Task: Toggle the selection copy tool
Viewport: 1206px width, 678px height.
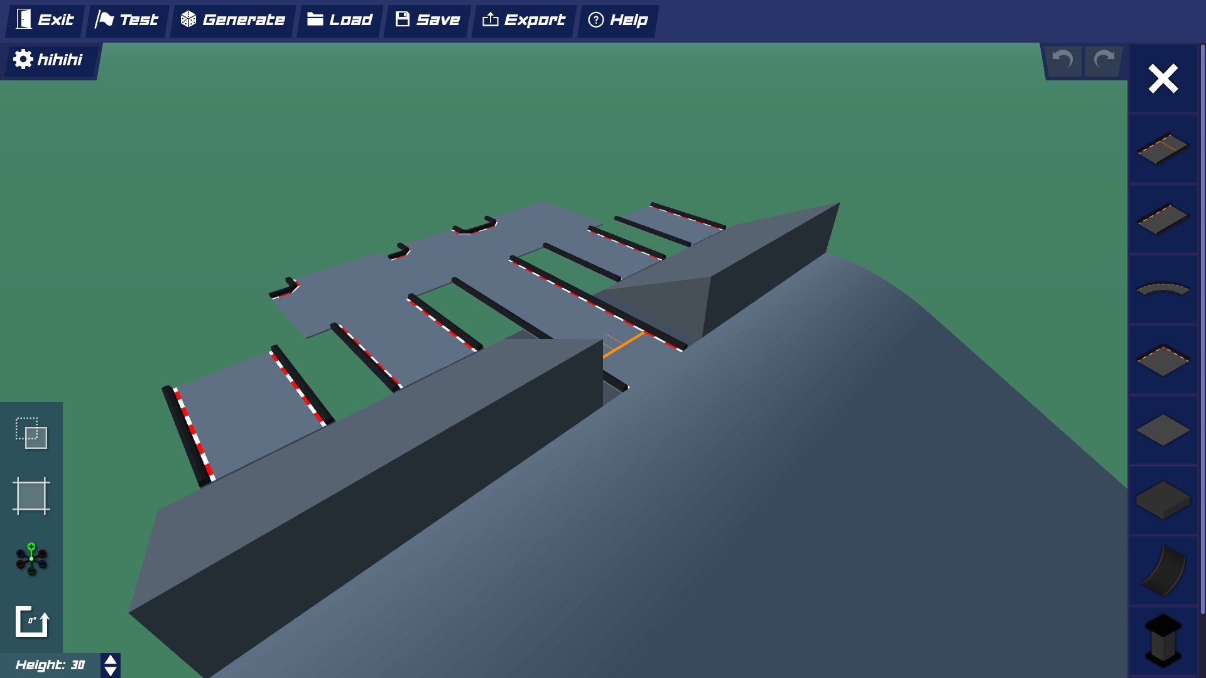Action: pyautogui.click(x=31, y=433)
